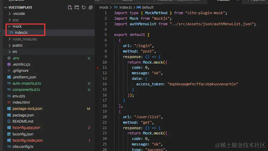The height and width of the screenshot is (151, 268).
Task: Click the mock breadcrumb segment
Action: (104, 7)
